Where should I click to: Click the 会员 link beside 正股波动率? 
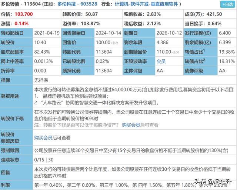[x=161, y=61]
